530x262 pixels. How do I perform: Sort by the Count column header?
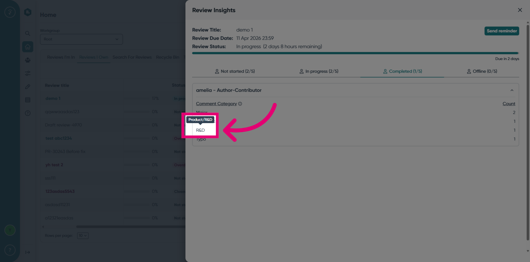[x=509, y=104]
